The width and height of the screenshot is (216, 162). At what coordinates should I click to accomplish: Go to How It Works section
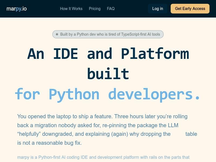point(71,9)
